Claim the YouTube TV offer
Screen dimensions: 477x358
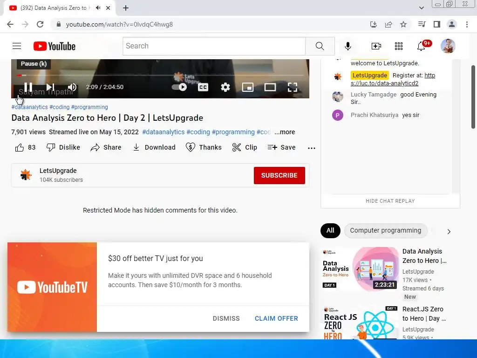coord(276,318)
